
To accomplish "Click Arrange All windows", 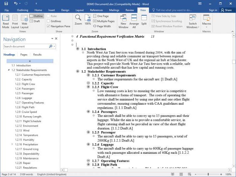I will click(x=134, y=22).
